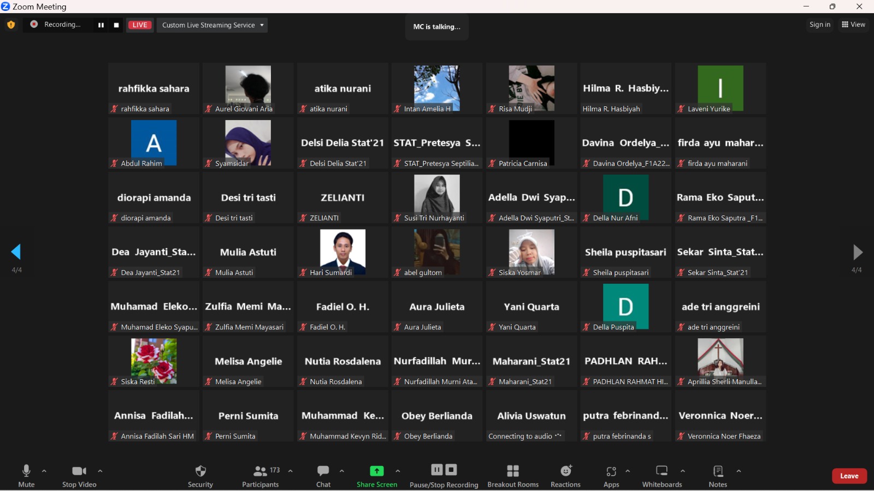Click the red LIVE badge

(140, 25)
